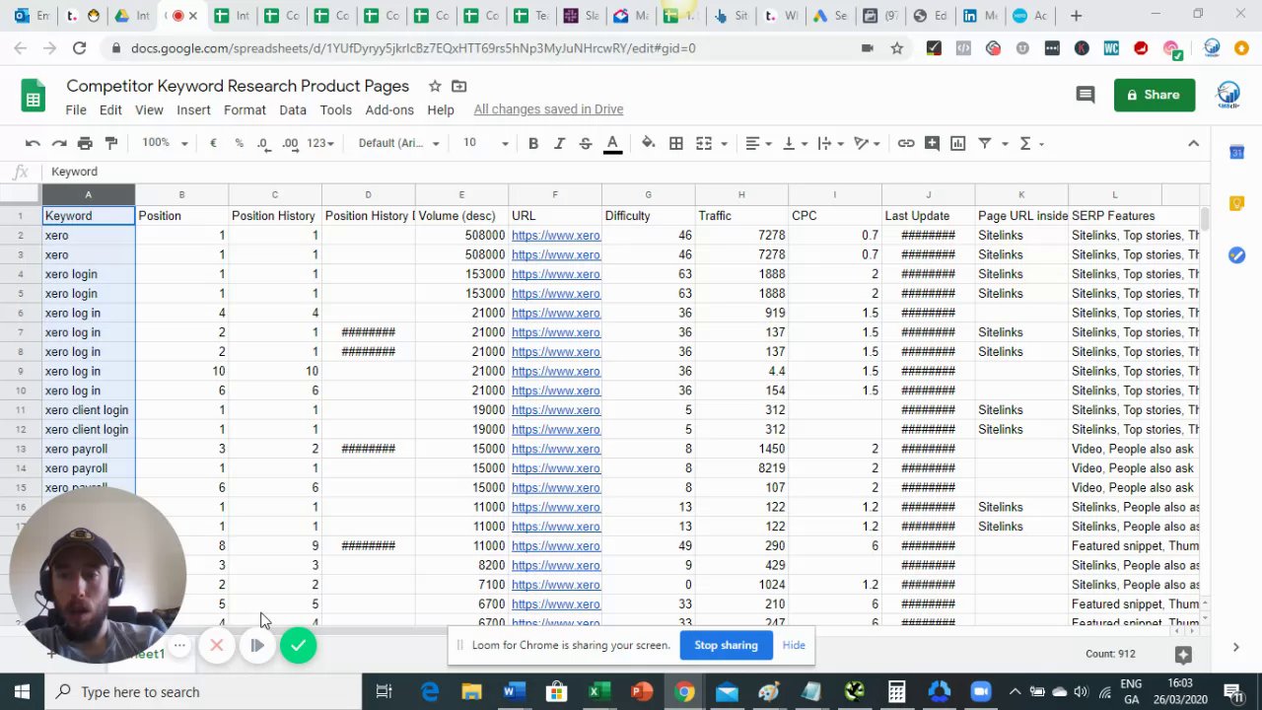Open All changes saved in Drive link
This screenshot has width=1262, height=710.
[548, 109]
